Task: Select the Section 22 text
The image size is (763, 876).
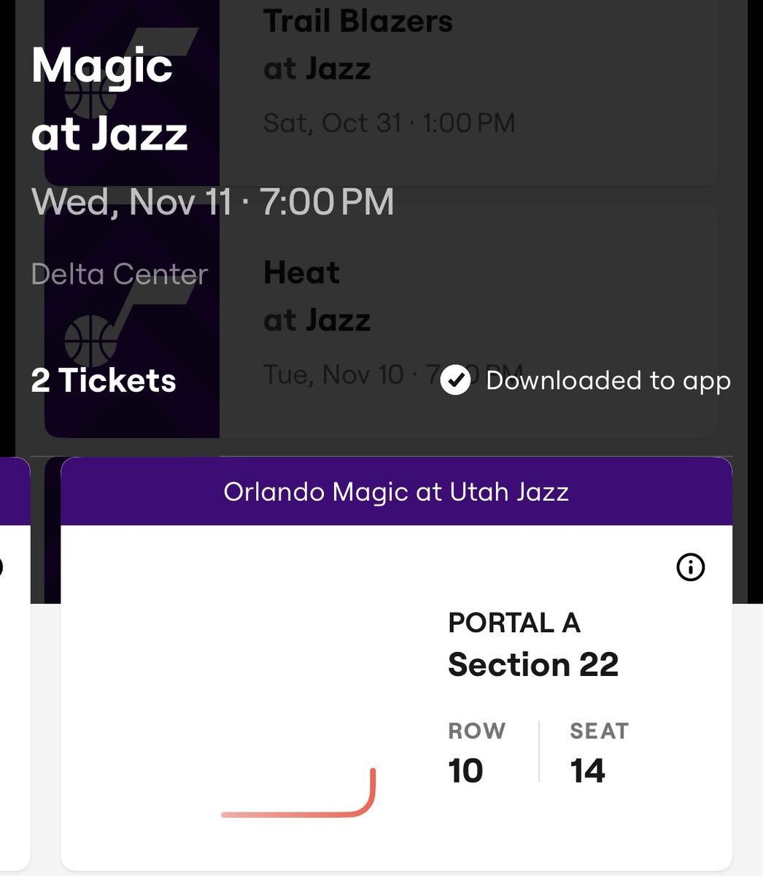Action: click(x=533, y=664)
